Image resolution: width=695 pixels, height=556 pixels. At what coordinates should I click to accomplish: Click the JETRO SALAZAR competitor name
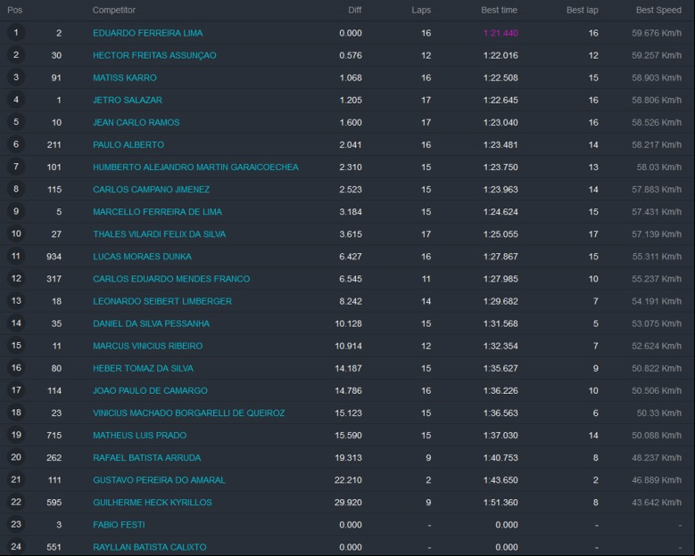[128, 100]
